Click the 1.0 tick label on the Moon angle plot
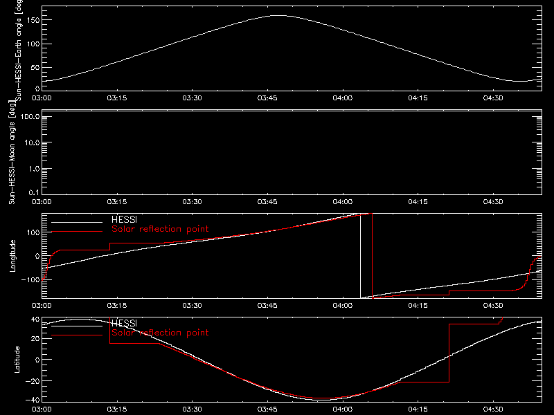The height and width of the screenshot is (415, 554). pos(34,169)
